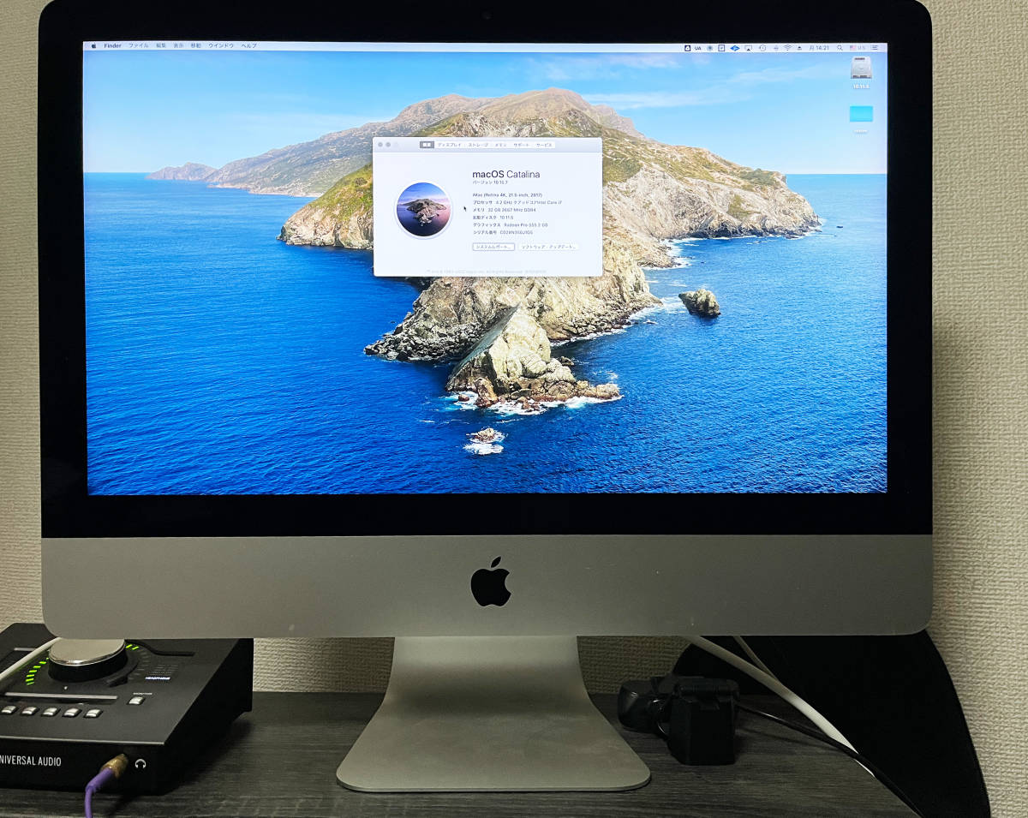Image resolution: width=1028 pixels, height=818 pixels.
Task: Close the About This Mac window
Action: (380, 145)
